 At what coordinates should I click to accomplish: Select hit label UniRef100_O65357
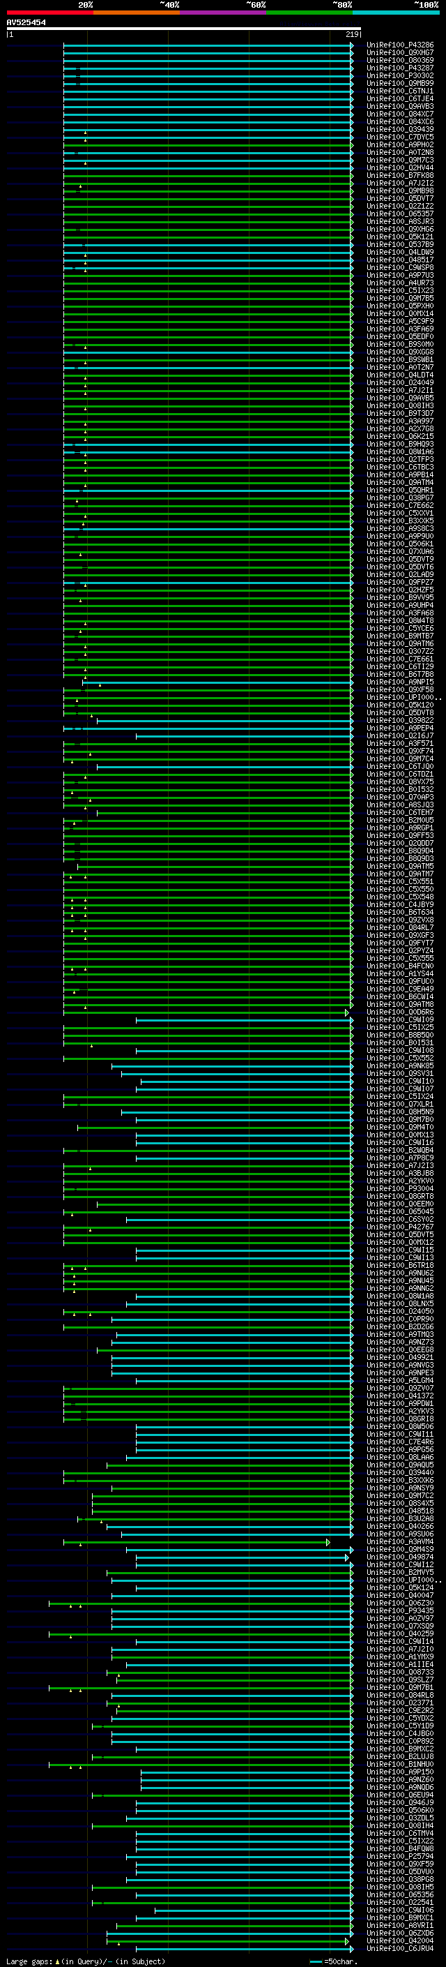(x=400, y=214)
